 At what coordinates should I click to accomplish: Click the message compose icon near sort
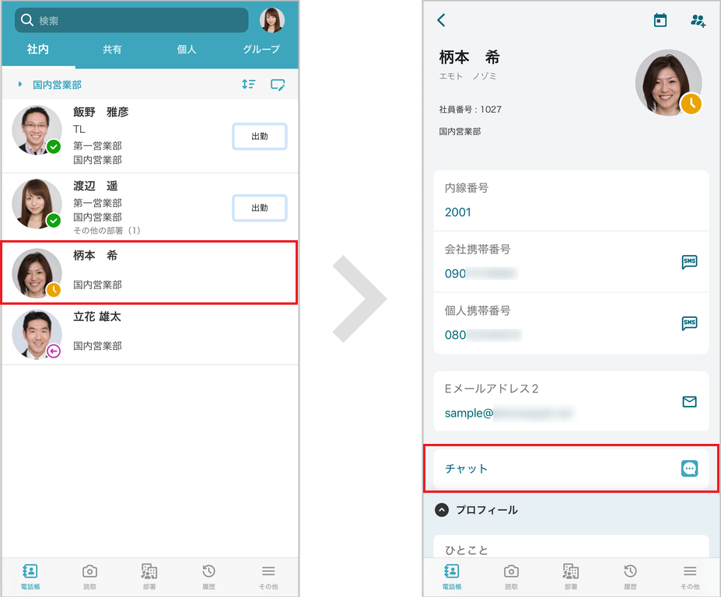coord(278,85)
